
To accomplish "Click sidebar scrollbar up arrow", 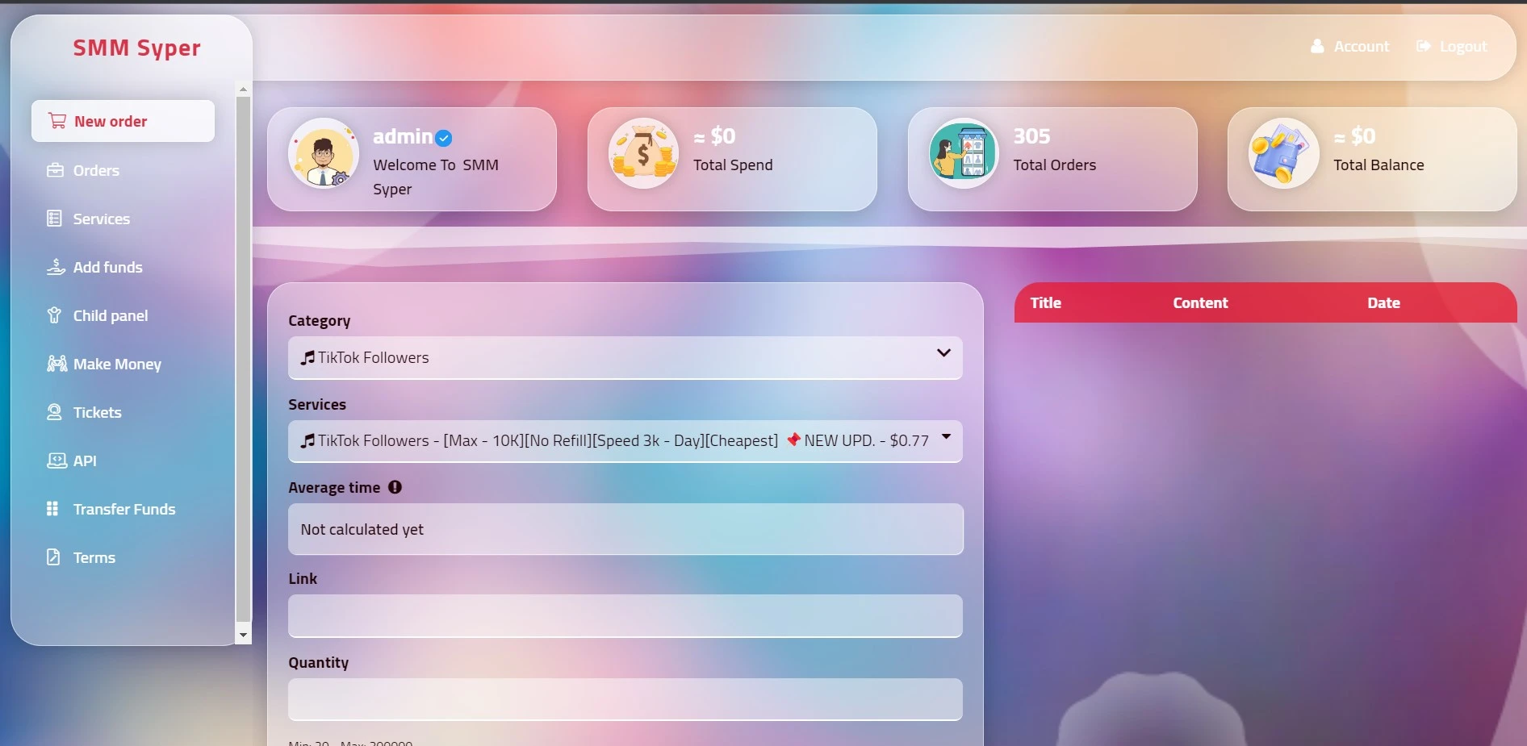I will [x=243, y=89].
